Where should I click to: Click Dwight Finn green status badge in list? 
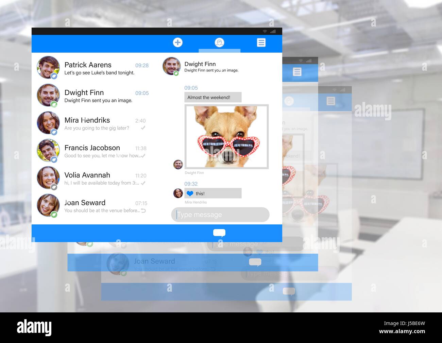pyautogui.click(x=54, y=104)
